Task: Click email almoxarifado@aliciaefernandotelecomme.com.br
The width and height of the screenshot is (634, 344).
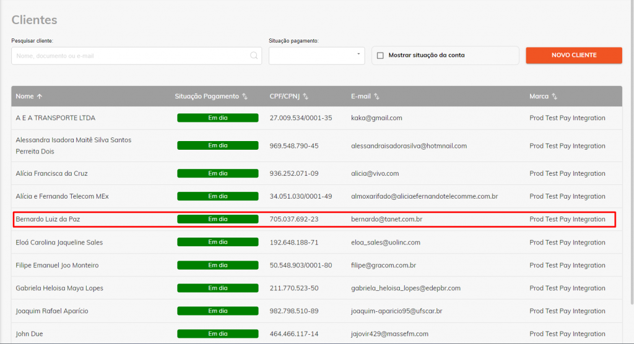Action: [x=425, y=197]
